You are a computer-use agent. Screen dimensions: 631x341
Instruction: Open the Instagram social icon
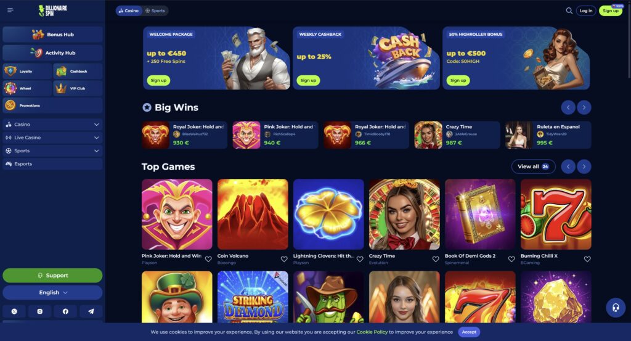(40, 311)
